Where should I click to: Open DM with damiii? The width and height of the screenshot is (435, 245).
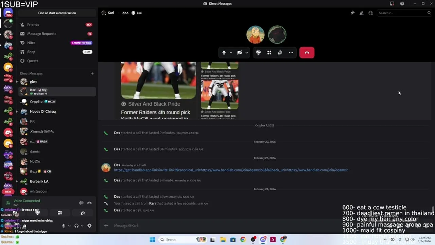point(56,151)
